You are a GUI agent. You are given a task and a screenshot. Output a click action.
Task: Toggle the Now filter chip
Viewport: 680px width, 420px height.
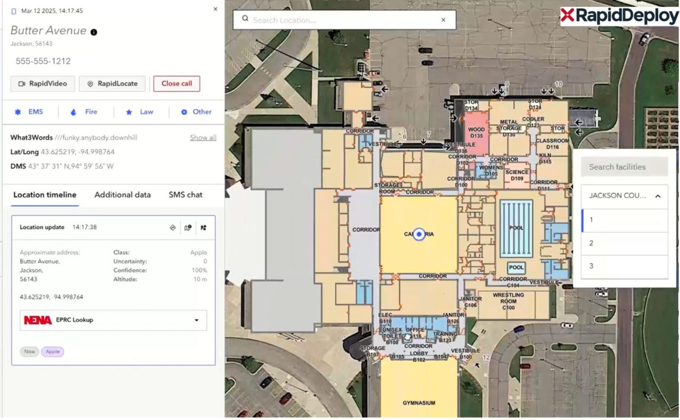[29, 352]
